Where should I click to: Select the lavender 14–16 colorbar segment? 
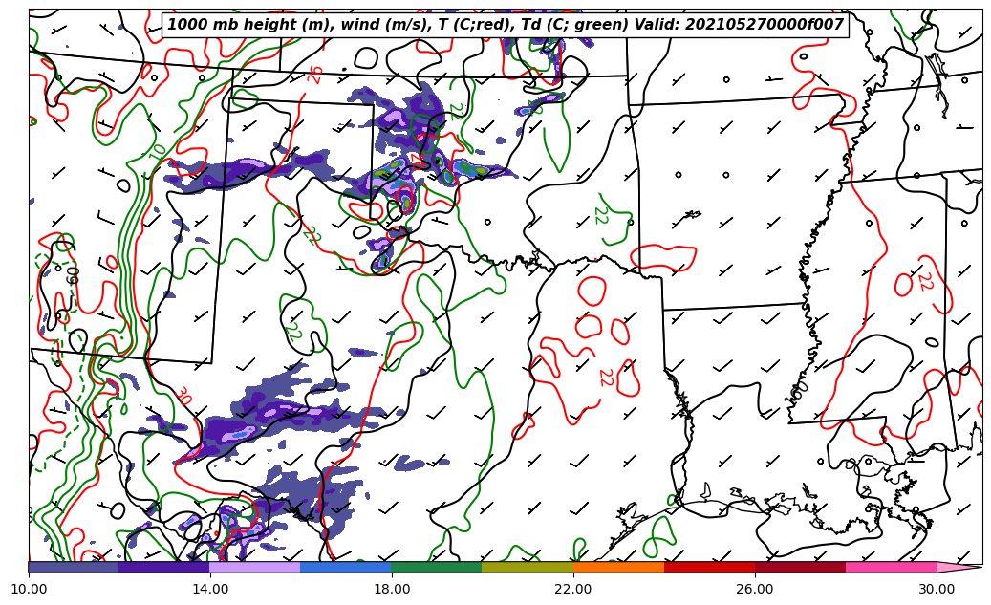point(255,567)
